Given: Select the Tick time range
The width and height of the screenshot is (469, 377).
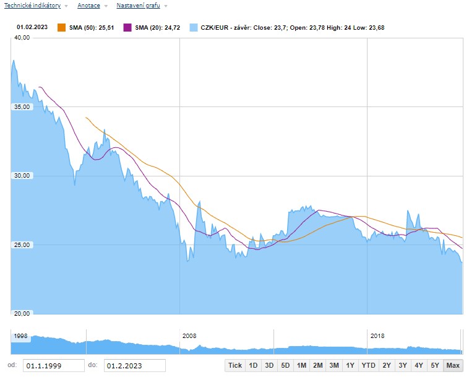Looking at the screenshot, I should click(235, 365).
